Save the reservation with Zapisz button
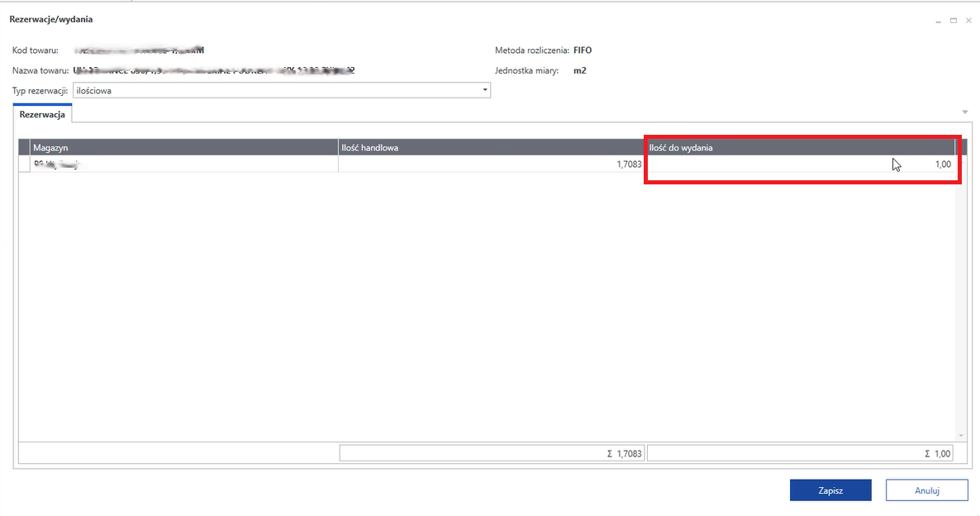 (x=830, y=490)
